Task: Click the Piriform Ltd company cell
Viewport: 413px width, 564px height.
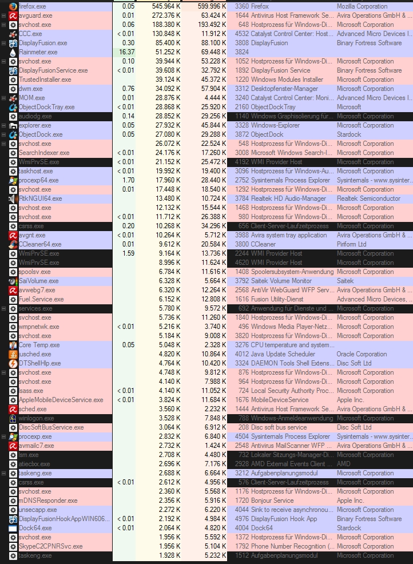Action: pyautogui.click(x=351, y=244)
